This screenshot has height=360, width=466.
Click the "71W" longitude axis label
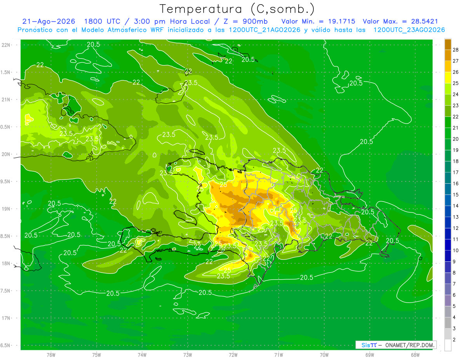click(279, 355)
